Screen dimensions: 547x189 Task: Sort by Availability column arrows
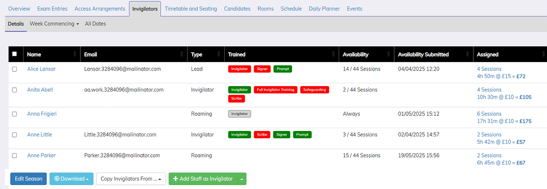point(389,54)
